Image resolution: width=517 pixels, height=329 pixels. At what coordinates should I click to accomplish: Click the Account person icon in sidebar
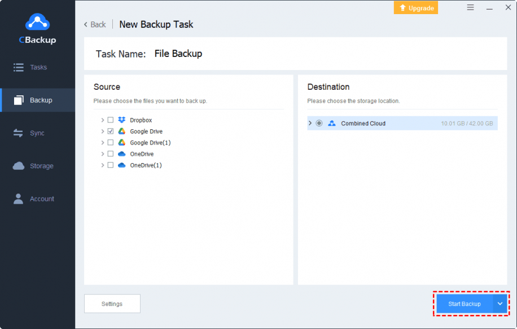19,199
